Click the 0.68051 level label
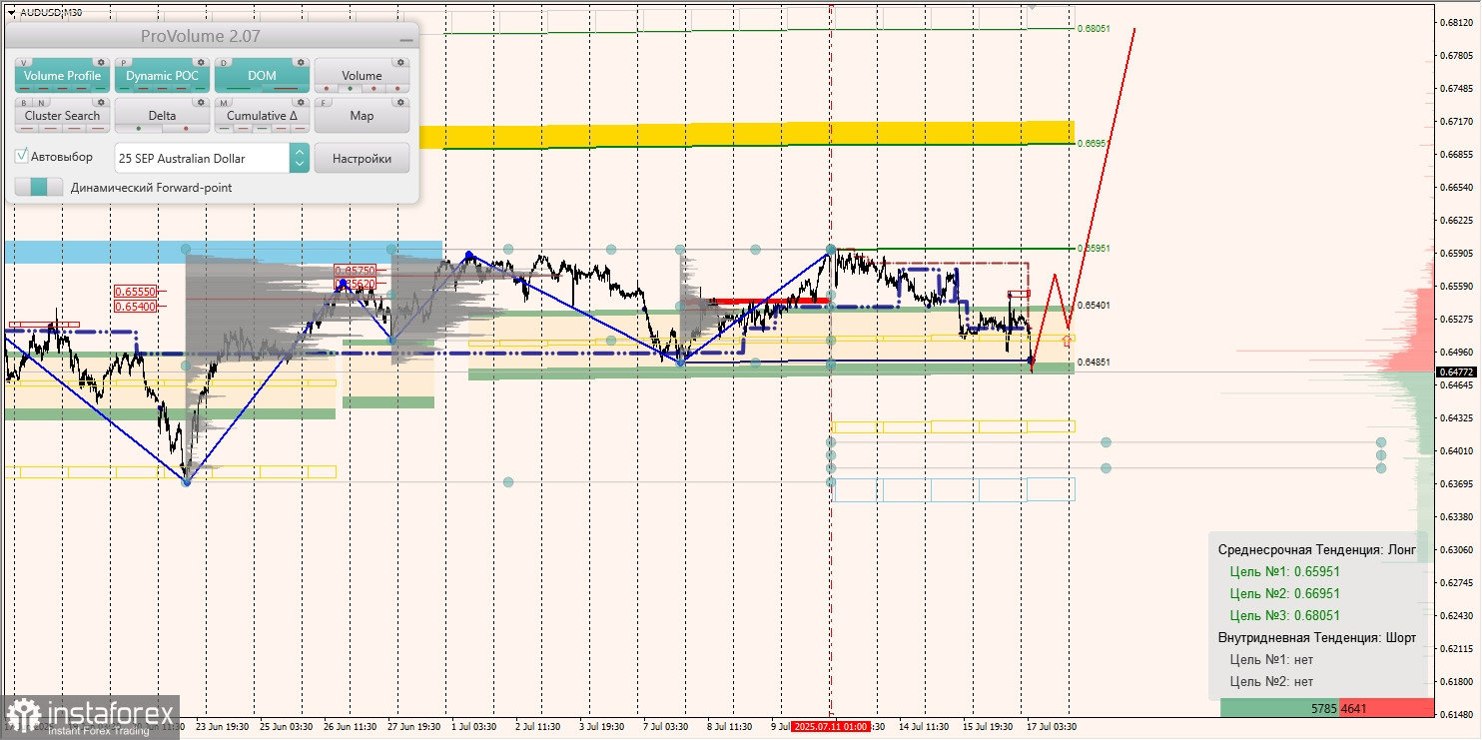Viewport: 1482px width, 740px height. pos(1095,29)
